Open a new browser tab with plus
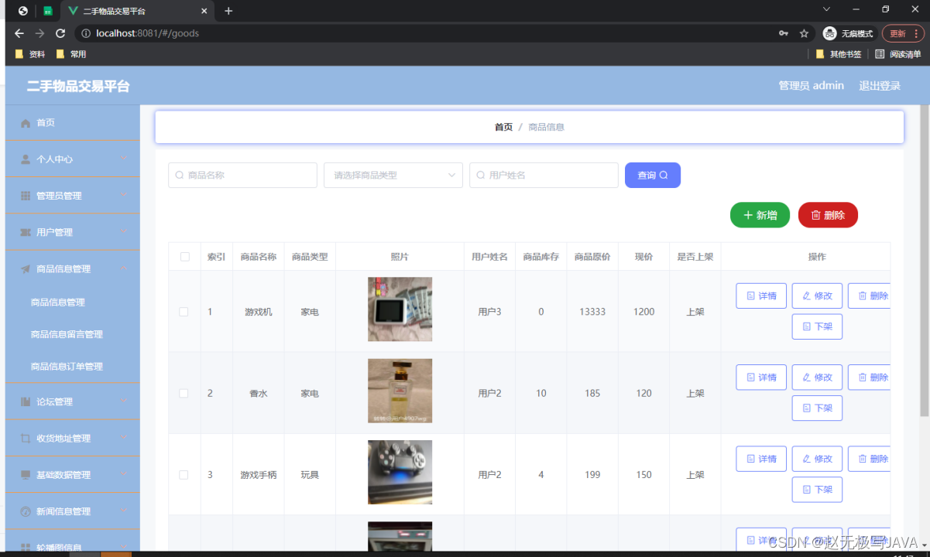The width and height of the screenshot is (930, 557). pyautogui.click(x=228, y=11)
